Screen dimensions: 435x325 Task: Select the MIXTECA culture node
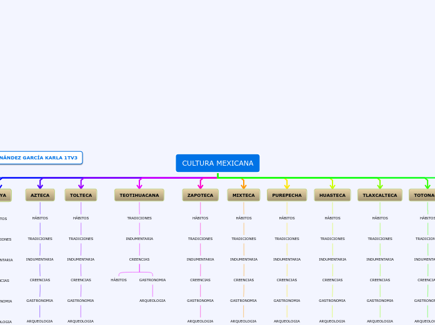tap(244, 195)
